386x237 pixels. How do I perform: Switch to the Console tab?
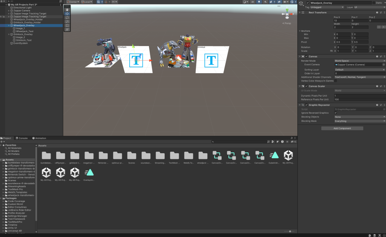point(22,138)
